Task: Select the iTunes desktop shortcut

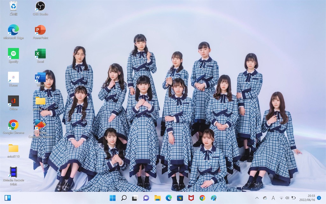Action: [13, 79]
